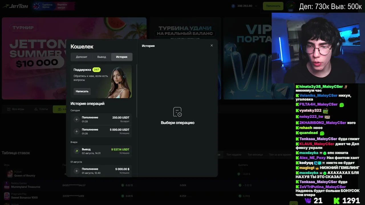
Task: Click the Написать support button
Action: (82, 91)
